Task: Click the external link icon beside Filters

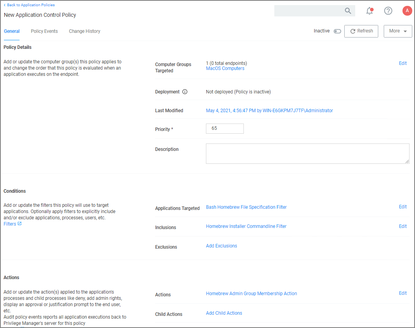Action: click(x=20, y=224)
